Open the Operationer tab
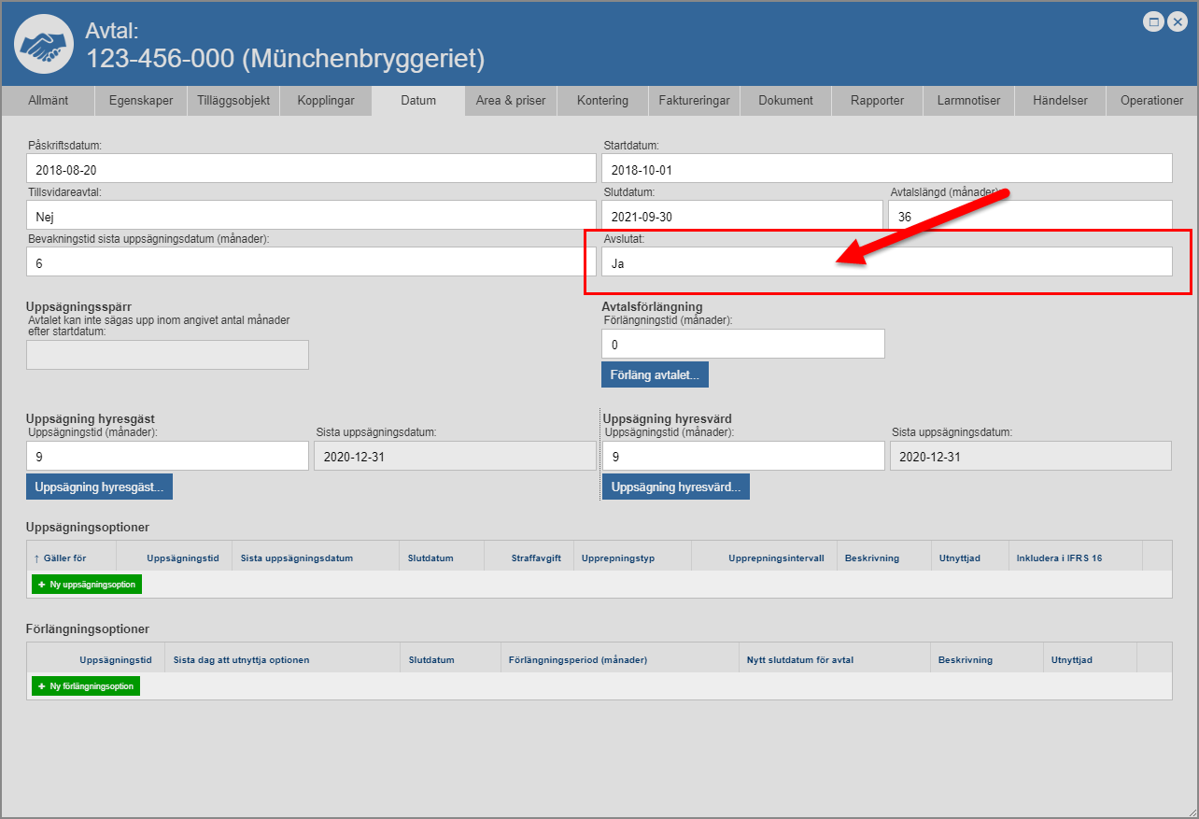Screen dimensions: 1199x819 (x=1151, y=101)
